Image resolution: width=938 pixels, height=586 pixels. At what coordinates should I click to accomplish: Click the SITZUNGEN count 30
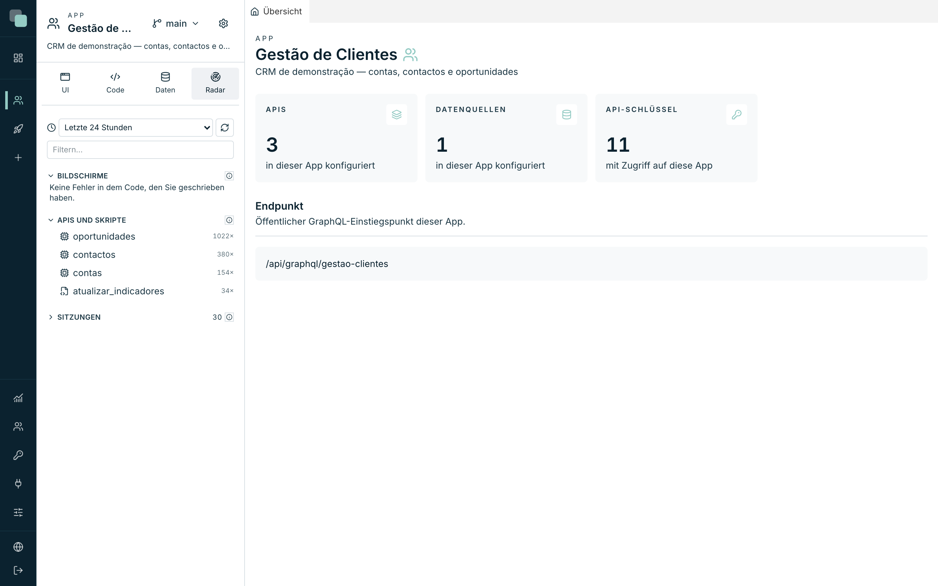click(217, 317)
